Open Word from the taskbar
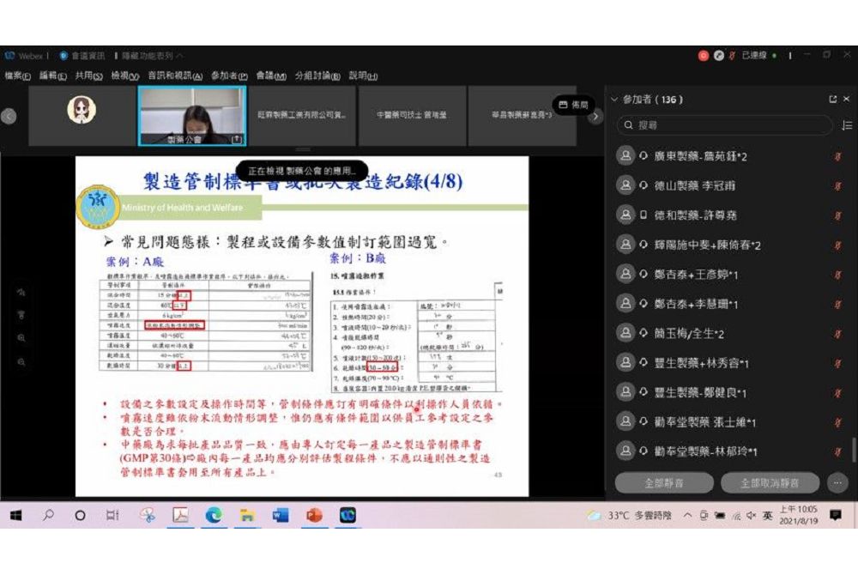 [281, 516]
